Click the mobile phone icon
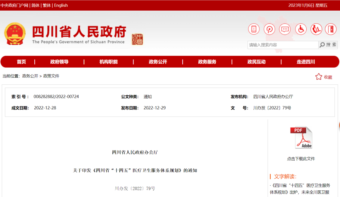Image resolution: width=340 pixels, height=197 pixels. [254, 29]
